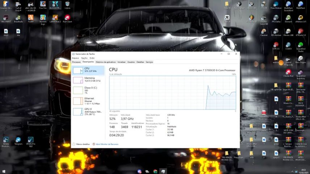Select the CapCut desktop icon

coord(227,19)
